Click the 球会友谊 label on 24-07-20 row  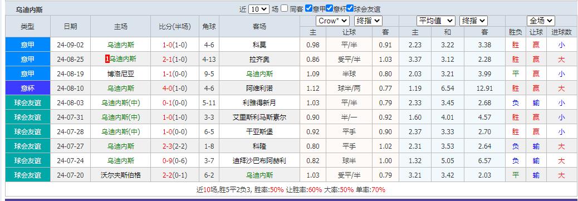[x=28, y=175]
